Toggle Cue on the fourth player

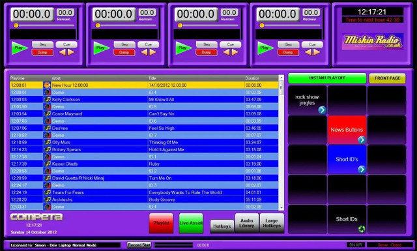[313, 44]
